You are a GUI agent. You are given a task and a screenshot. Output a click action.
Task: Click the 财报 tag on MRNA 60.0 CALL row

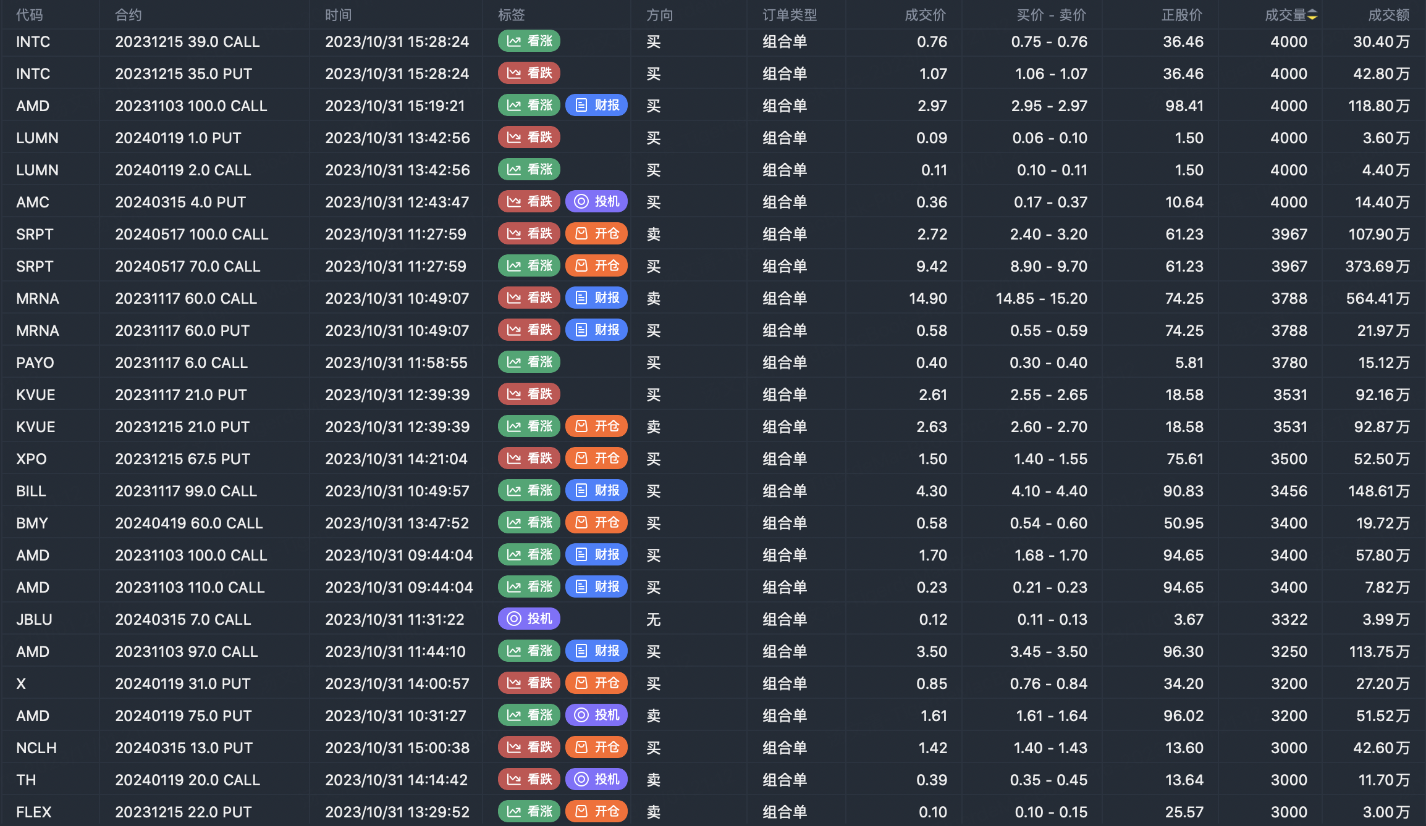tap(596, 298)
